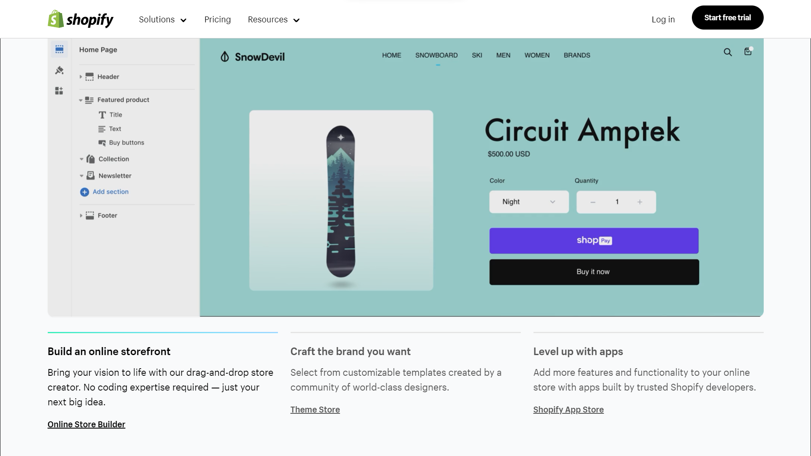Screen dimensions: 811x456
Task: Click the Shopify logo
Action: point(80,19)
